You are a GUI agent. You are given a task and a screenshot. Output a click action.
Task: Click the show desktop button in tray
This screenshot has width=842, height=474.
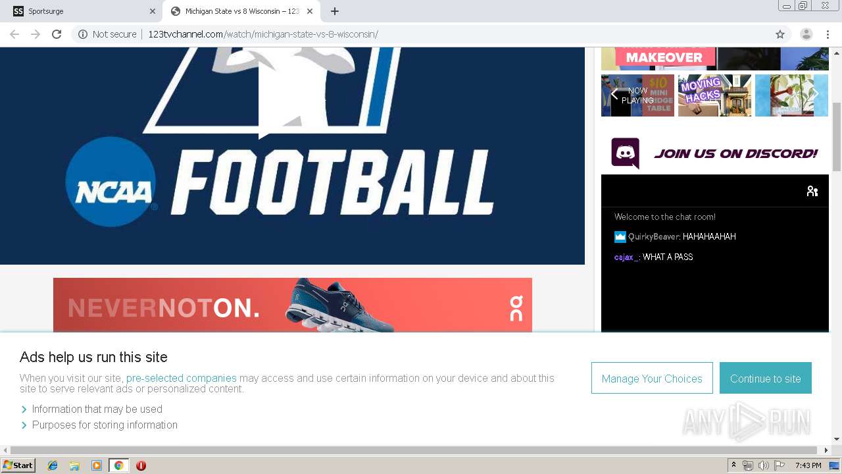tap(835, 465)
